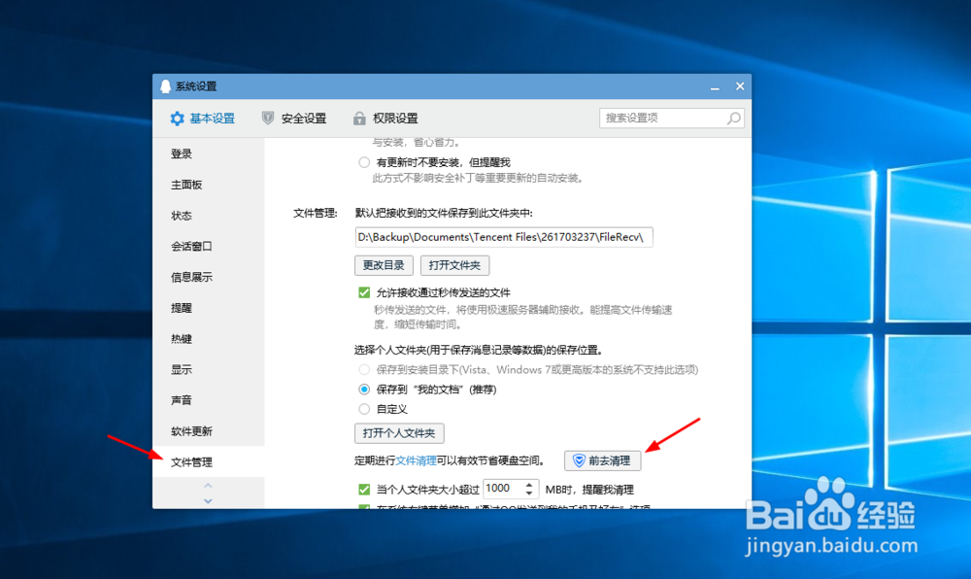The image size is (971, 579).
Task: Select 显示 in the sidebar
Action: pyautogui.click(x=209, y=370)
